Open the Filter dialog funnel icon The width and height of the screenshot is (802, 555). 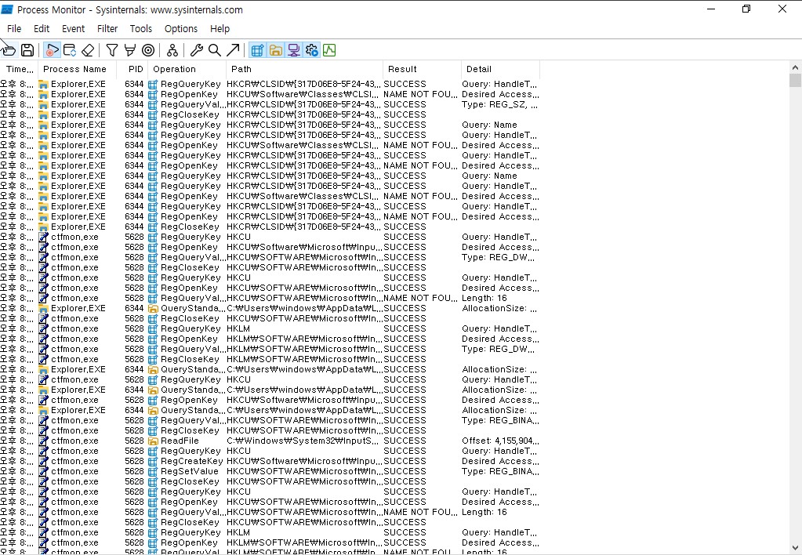click(x=112, y=50)
